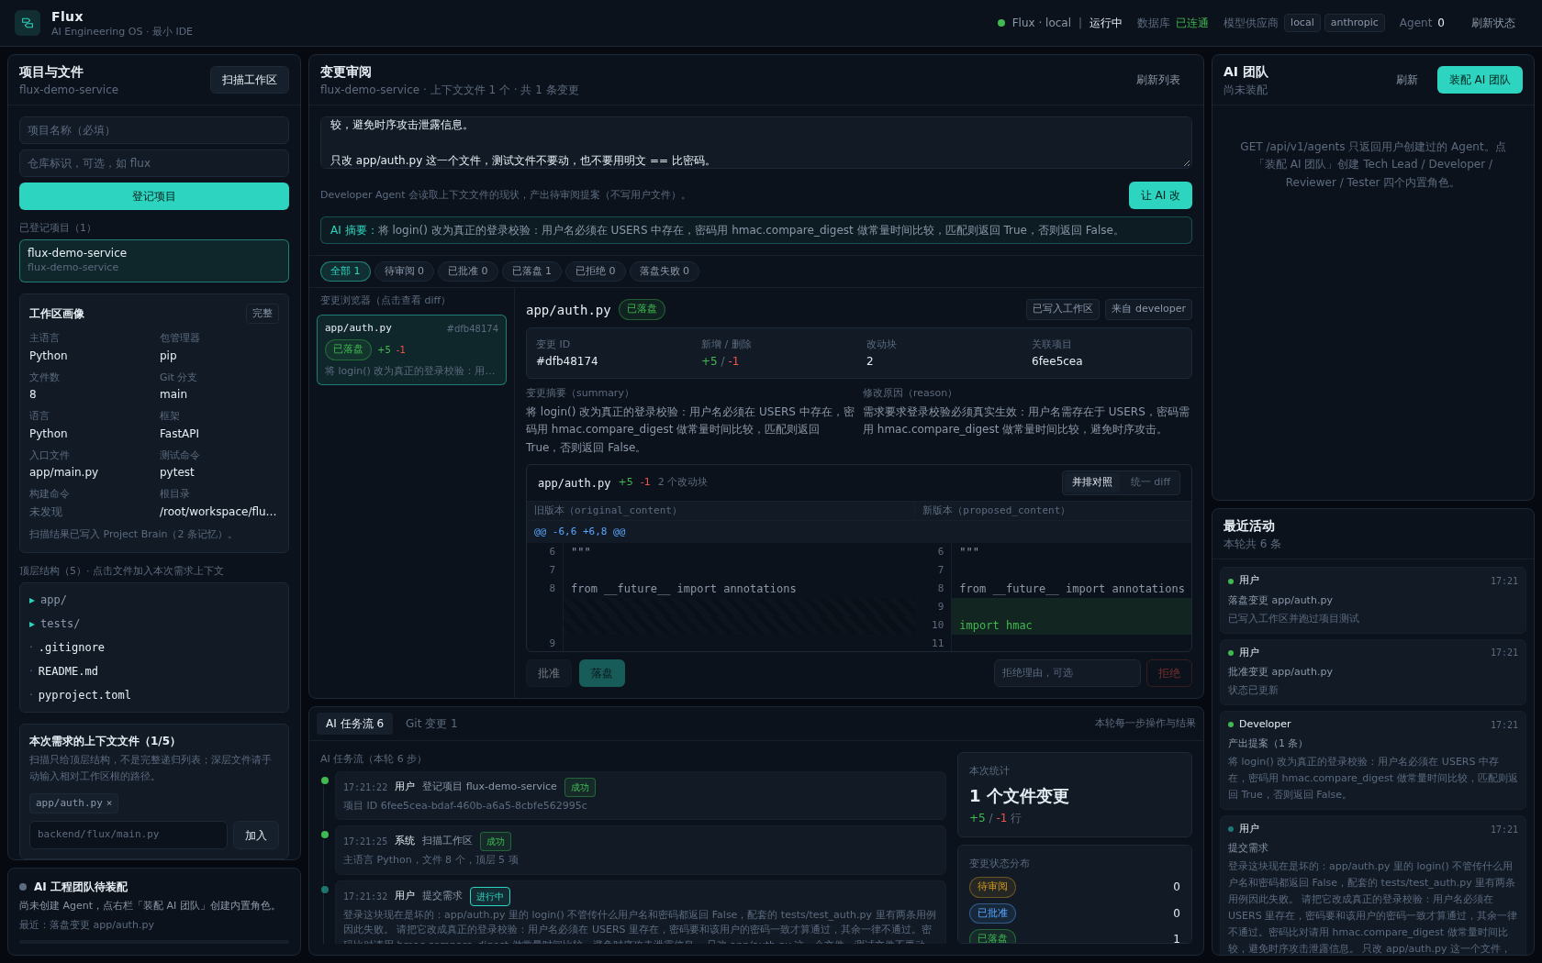Switch to the Git 变更 1 tab
Viewport: 1542px width, 963px height.
point(431,724)
